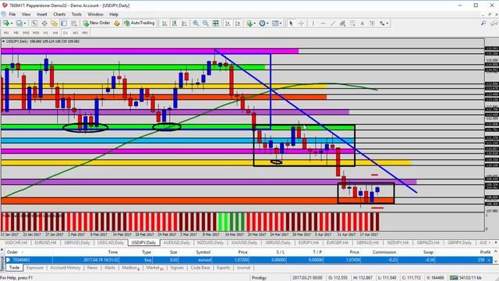Viewport: 499px width, 281px height.
Task: Toggle the Terminal window icon
Action: point(64,23)
